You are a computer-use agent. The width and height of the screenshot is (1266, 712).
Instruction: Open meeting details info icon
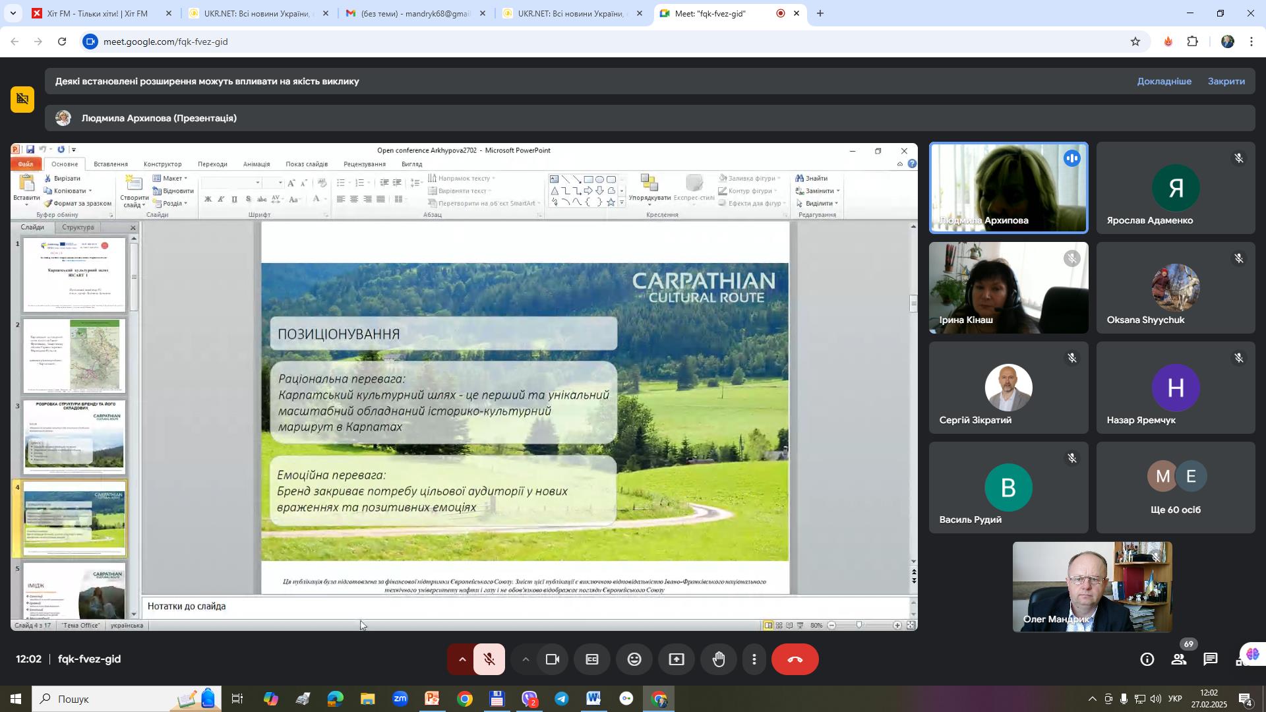tap(1147, 659)
